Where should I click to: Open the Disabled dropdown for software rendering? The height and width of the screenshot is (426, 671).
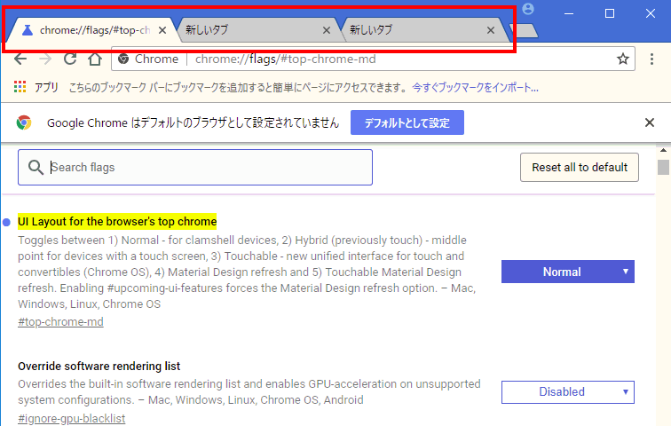click(x=568, y=391)
